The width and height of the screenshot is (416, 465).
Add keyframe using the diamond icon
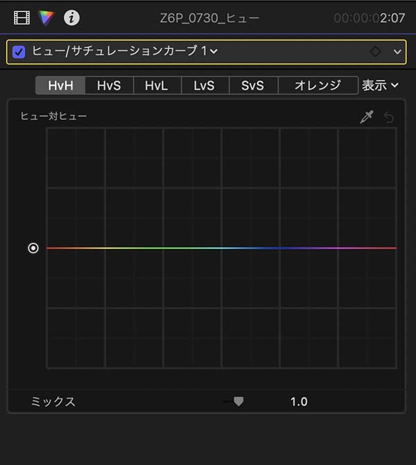click(375, 51)
